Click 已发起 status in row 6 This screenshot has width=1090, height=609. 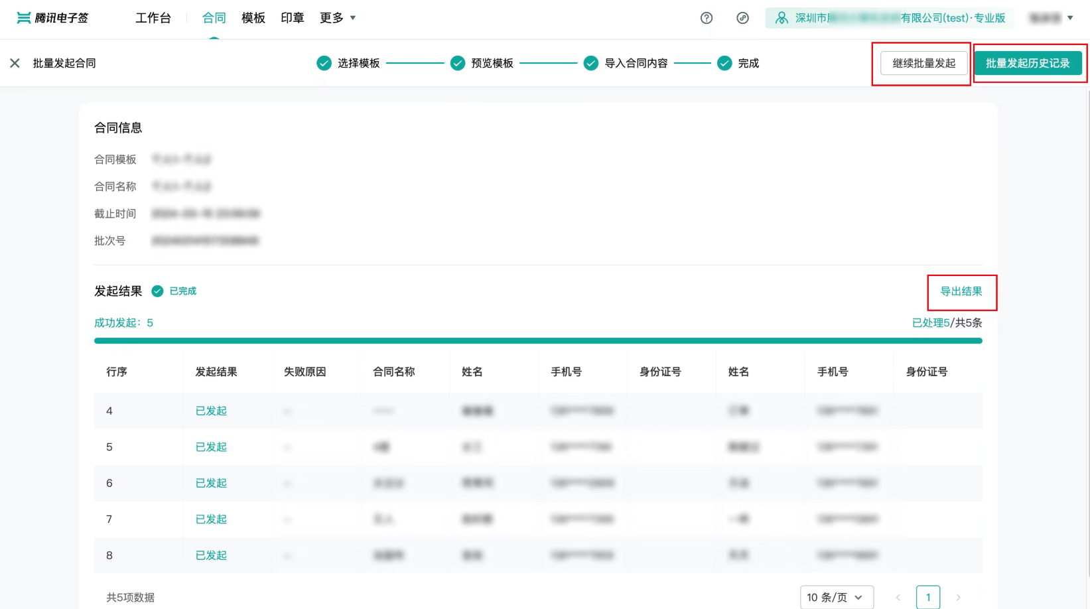pyautogui.click(x=211, y=483)
